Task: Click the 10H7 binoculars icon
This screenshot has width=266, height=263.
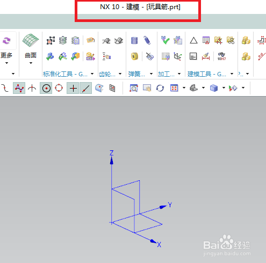Action: (221, 56)
